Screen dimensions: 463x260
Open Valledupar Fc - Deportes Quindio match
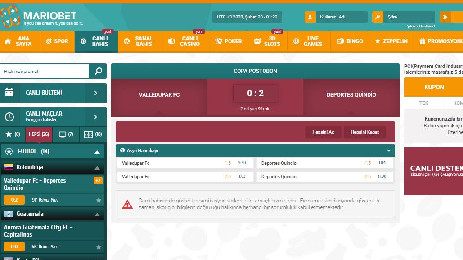pos(35,184)
